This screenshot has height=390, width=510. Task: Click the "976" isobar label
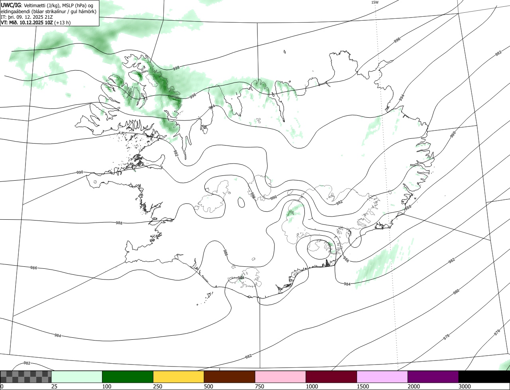point(497,333)
